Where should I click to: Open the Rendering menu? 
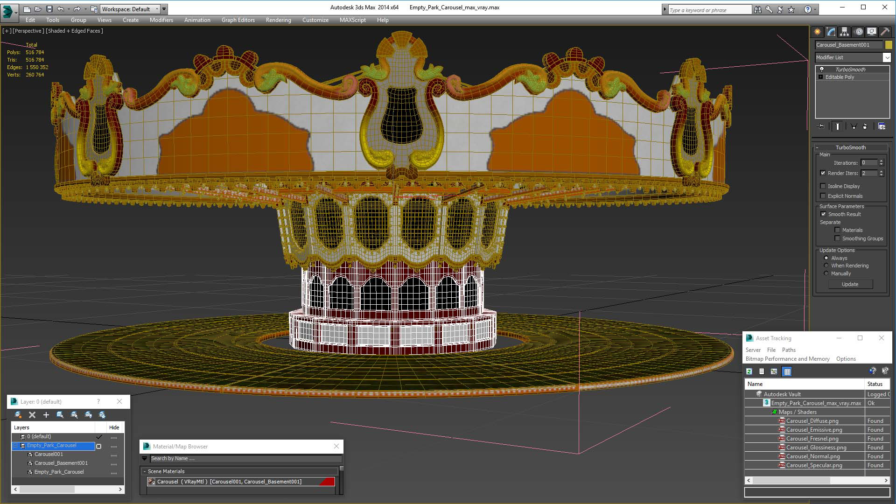click(x=278, y=20)
